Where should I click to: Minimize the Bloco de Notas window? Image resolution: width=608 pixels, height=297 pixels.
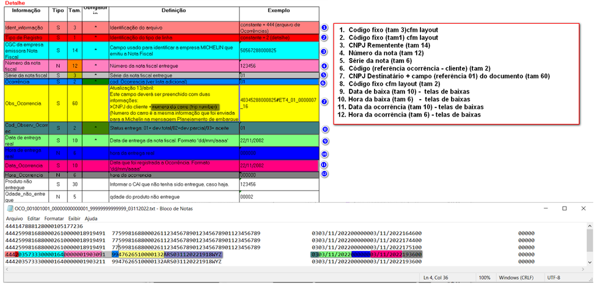(x=545, y=208)
